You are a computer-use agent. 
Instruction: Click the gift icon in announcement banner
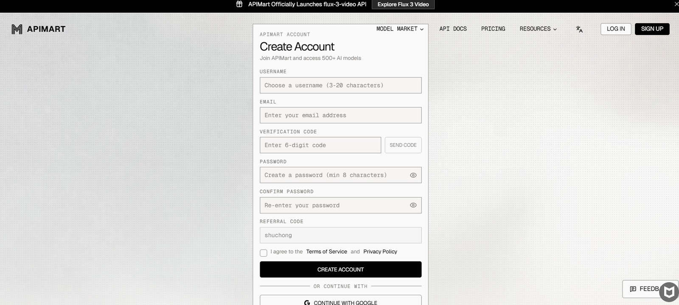tap(239, 4)
